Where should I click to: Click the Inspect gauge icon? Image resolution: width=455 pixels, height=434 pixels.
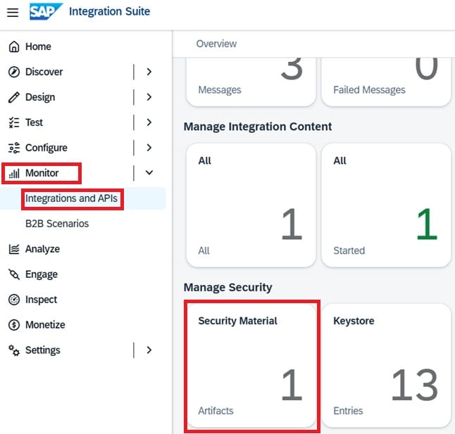point(13,300)
